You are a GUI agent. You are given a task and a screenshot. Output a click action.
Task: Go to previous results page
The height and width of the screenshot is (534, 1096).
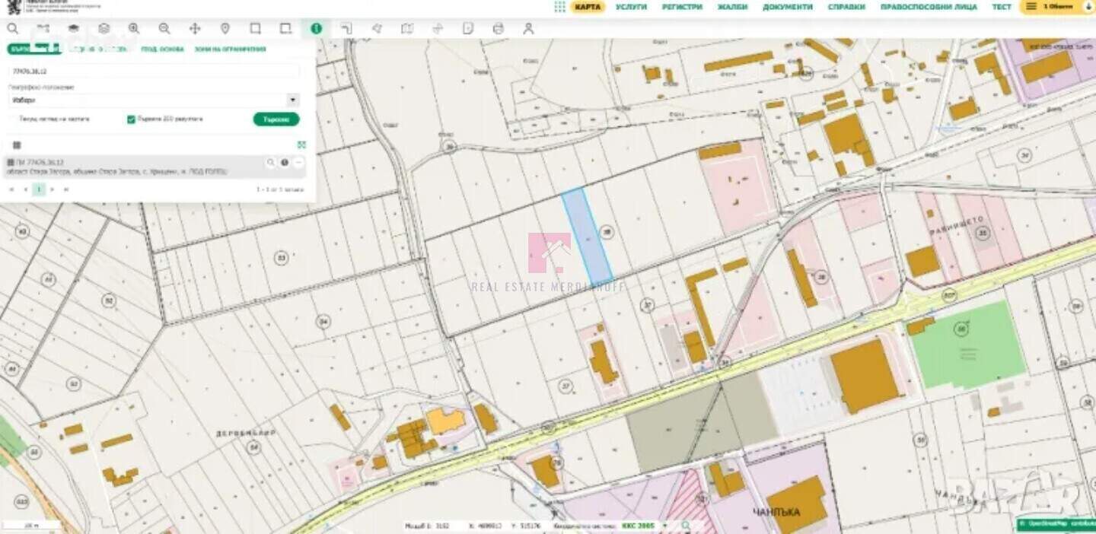pyautogui.click(x=25, y=189)
